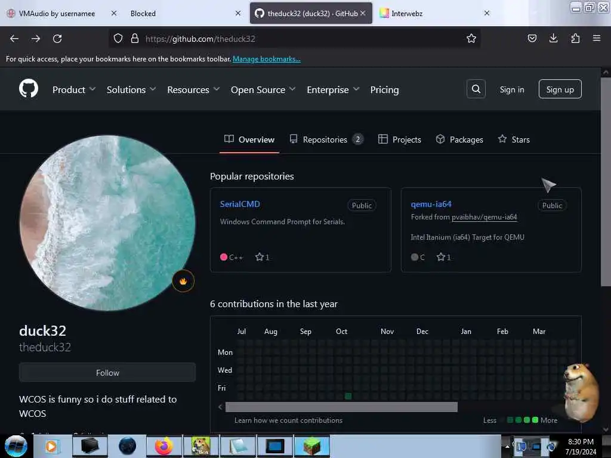This screenshot has height=458, width=611.
Task: Click the theduck32 username text
Action: [45, 347]
